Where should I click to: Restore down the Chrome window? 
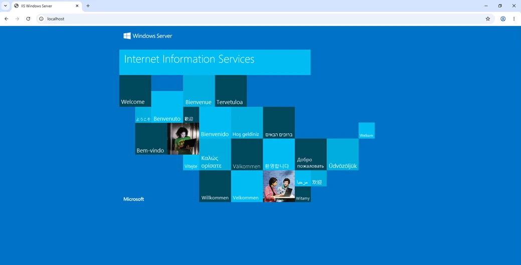point(500,5)
